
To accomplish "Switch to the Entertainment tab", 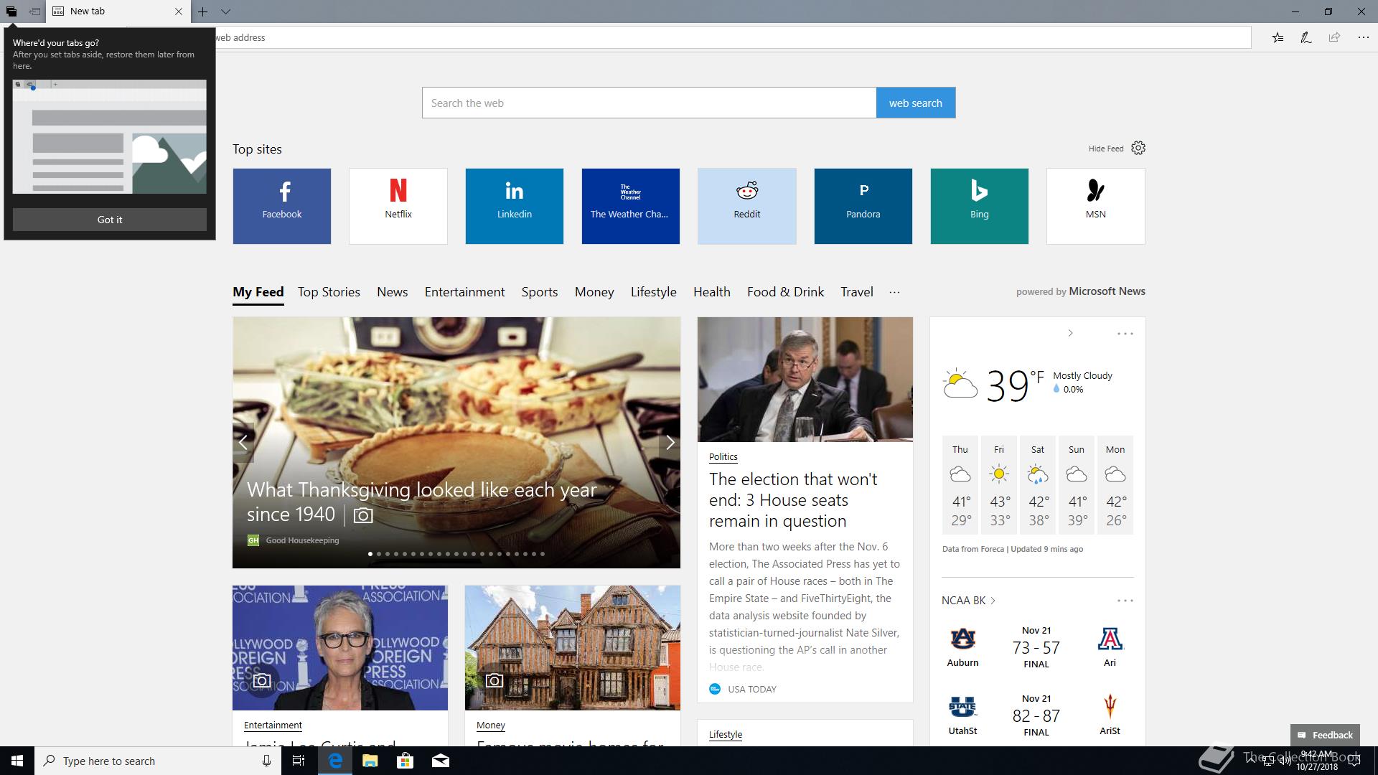I will click(464, 292).
